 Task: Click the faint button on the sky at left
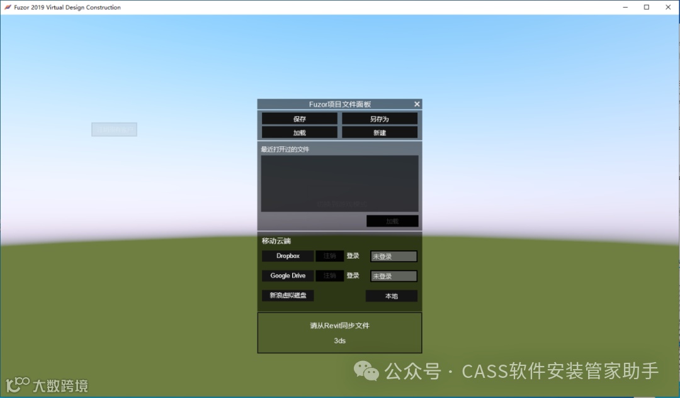pyautogui.click(x=114, y=130)
